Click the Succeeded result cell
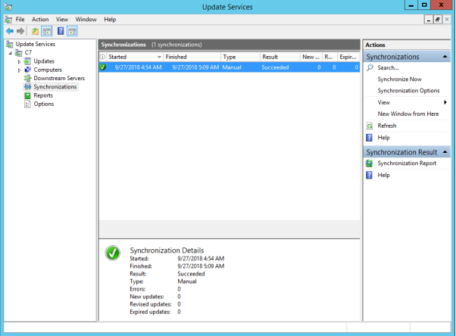 click(x=275, y=67)
